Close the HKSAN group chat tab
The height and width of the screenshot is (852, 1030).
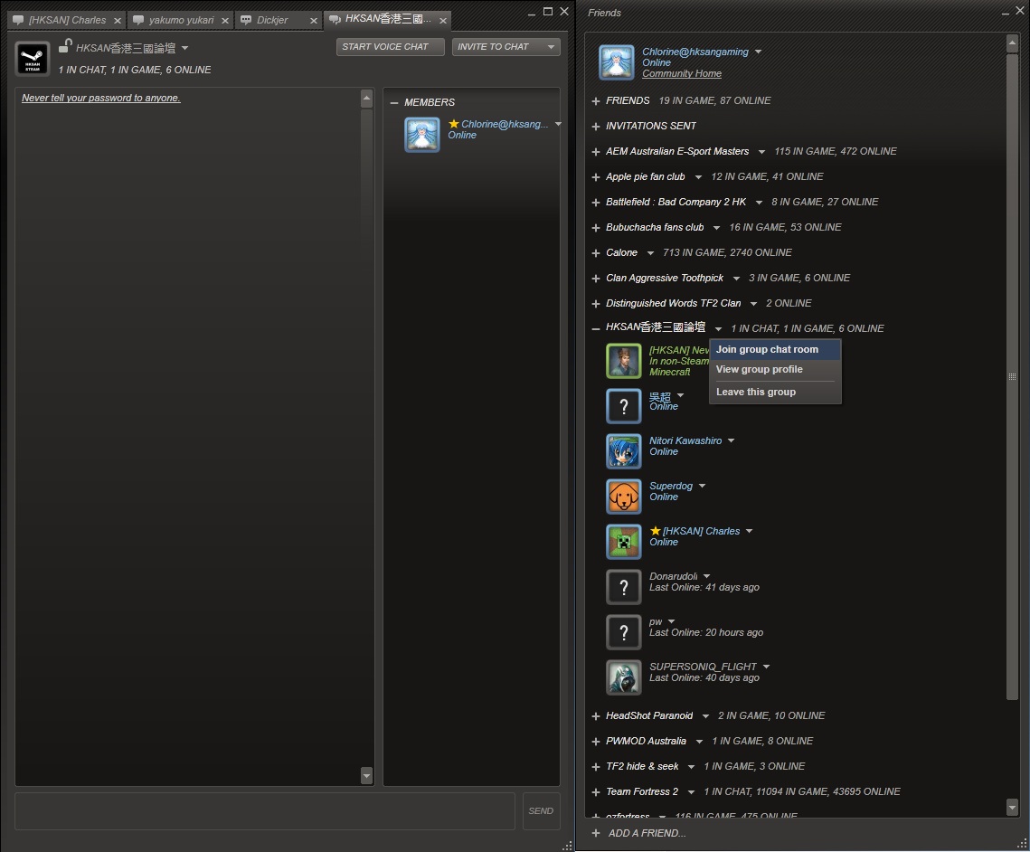click(x=443, y=21)
